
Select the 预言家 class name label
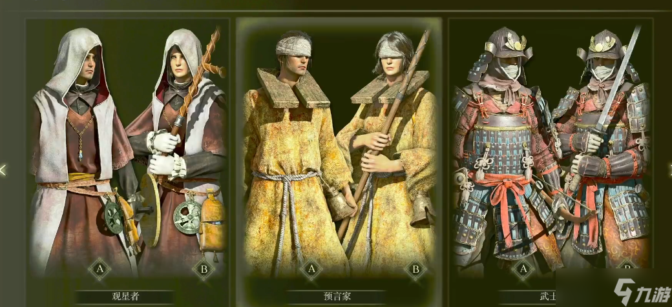(x=337, y=296)
